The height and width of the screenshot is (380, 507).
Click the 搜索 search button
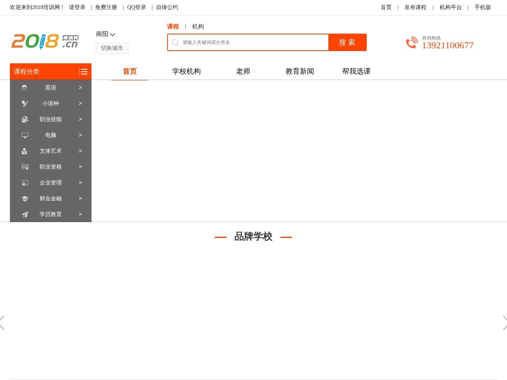[x=347, y=42]
